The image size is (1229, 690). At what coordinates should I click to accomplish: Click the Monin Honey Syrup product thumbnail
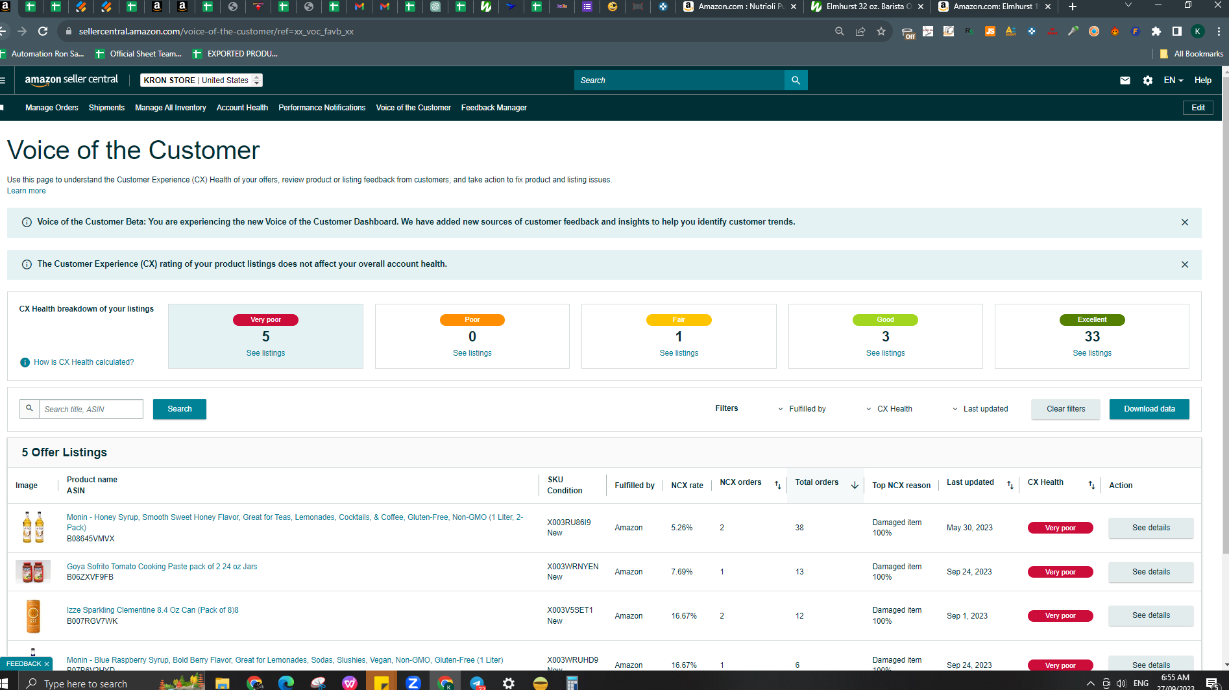click(x=33, y=527)
